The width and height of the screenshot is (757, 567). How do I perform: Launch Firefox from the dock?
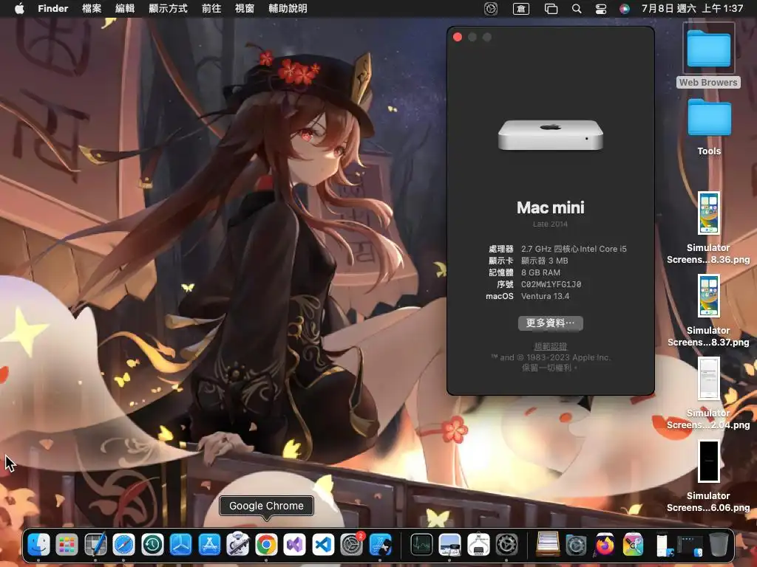coord(605,545)
